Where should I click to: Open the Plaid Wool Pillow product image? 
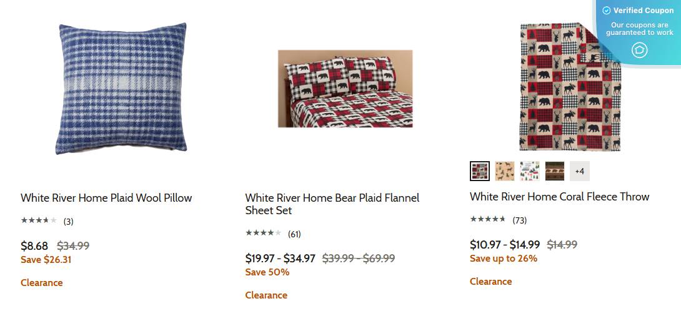[122, 89]
